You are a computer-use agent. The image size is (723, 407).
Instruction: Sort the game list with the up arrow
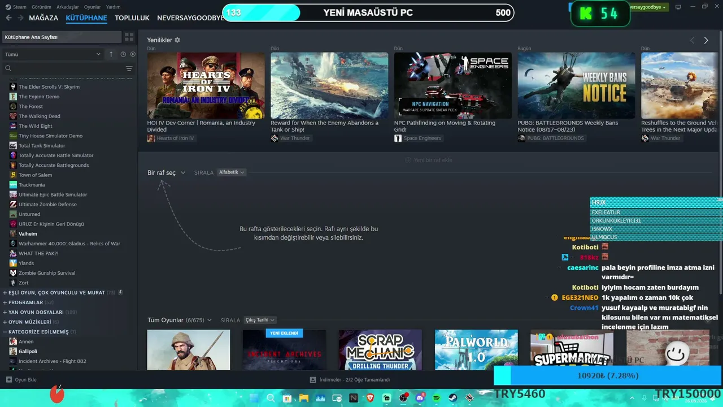[x=111, y=54]
